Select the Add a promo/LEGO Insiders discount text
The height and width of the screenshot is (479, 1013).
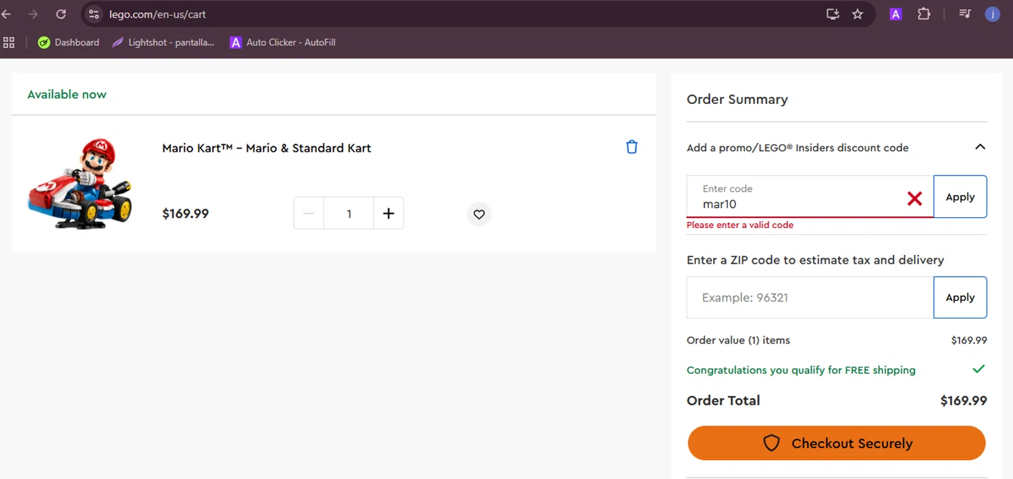point(798,148)
